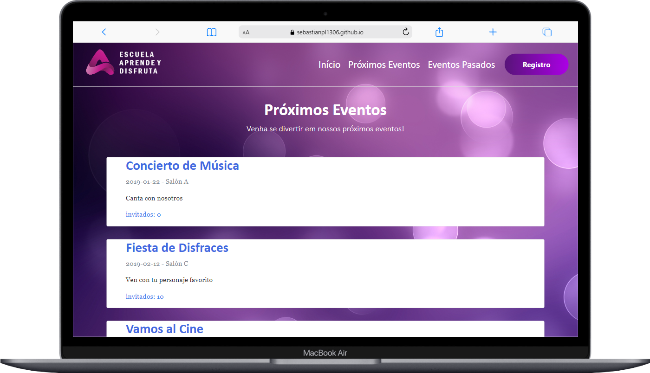650x373 pixels.
Task: Tap the AA reader text size button
Action: pyautogui.click(x=246, y=32)
